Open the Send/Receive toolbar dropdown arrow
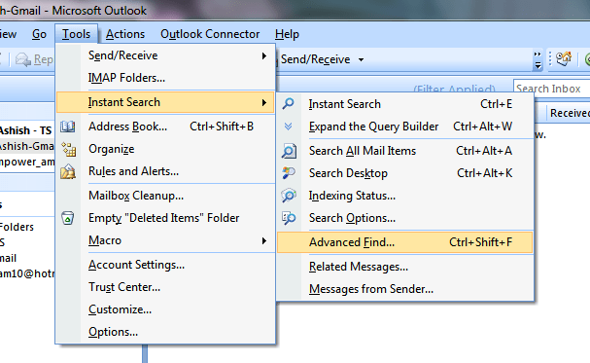This screenshot has width=590, height=363. (362, 59)
